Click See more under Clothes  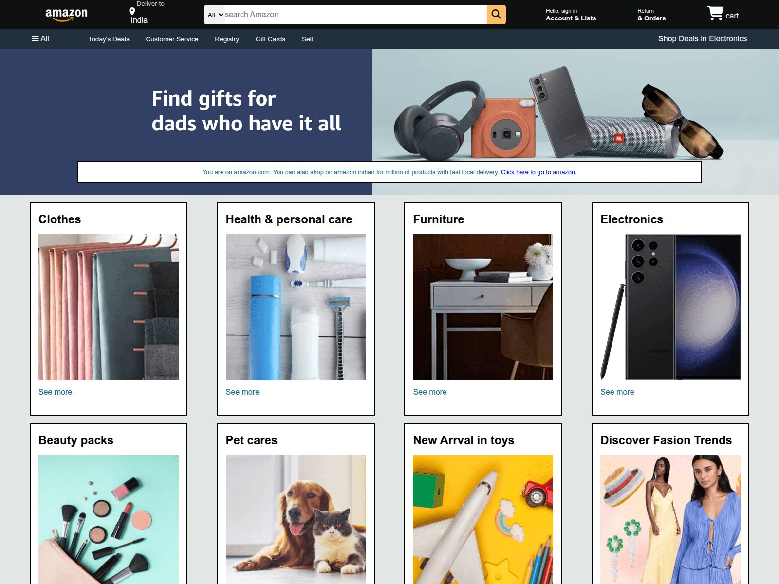click(x=55, y=392)
